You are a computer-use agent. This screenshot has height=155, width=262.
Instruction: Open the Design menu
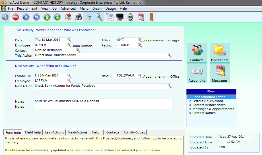[111, 9]
